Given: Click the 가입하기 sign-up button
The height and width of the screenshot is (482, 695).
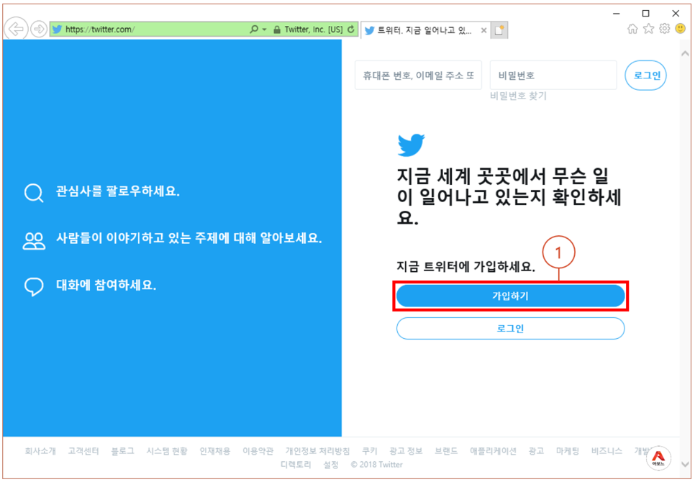Looking at the screenshot, I should 510,296.
